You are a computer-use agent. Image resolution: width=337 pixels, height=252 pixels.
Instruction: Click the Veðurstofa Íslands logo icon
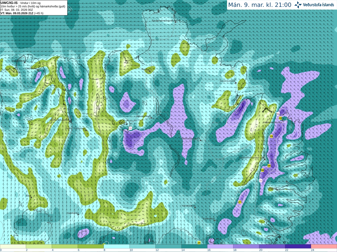[x=298, y=5]
